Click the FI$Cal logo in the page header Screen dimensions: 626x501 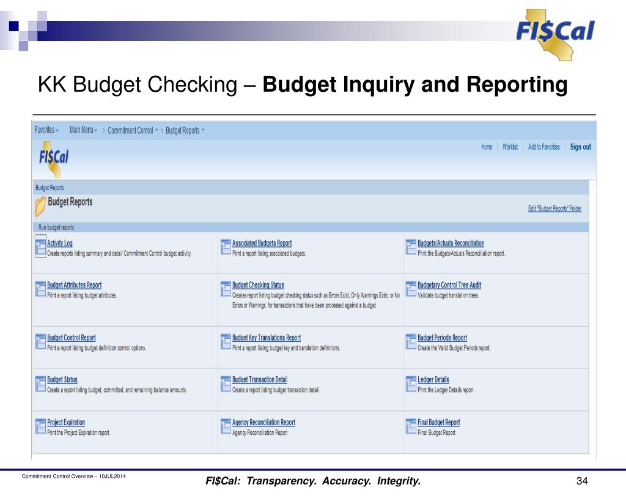tap(54, 159)
